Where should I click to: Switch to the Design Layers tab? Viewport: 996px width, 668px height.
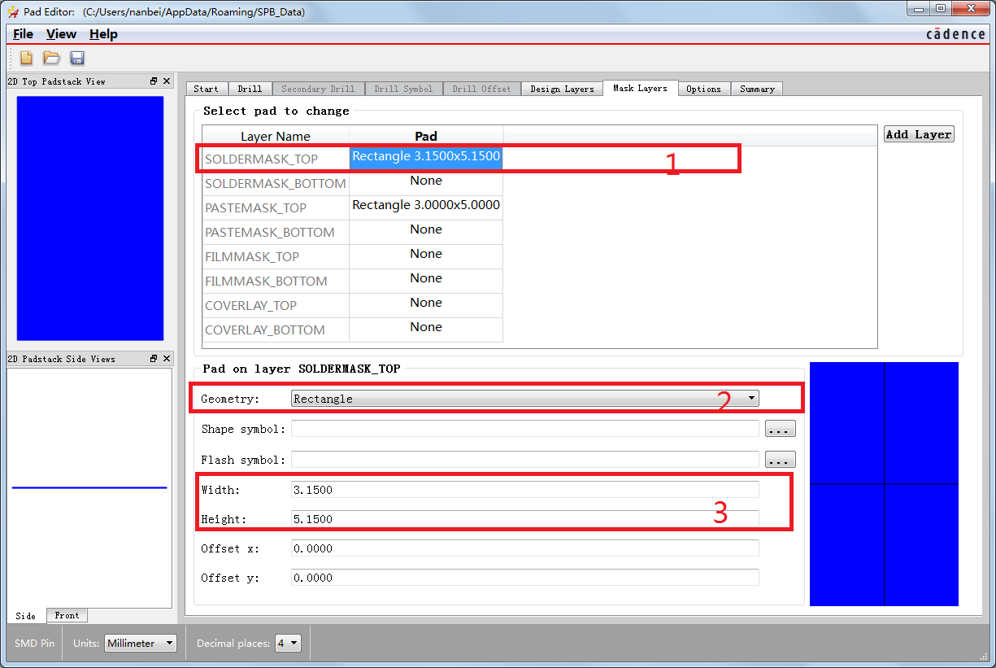(x=562, y=89)
